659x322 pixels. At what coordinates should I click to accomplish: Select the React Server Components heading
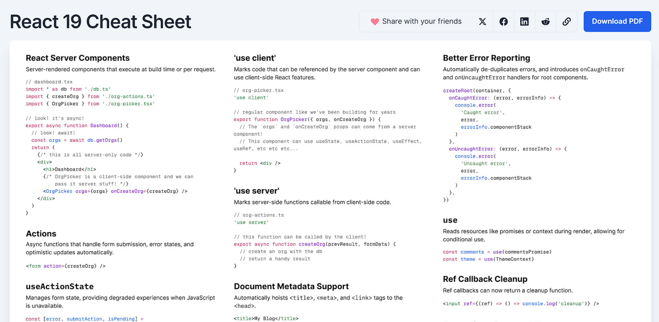(x=78, y=58)
